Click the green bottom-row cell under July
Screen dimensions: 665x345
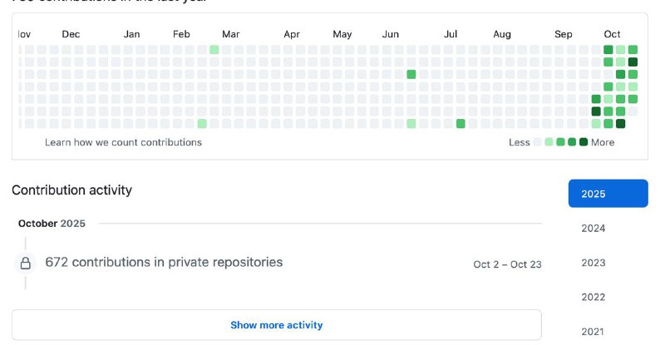[461, 124]
